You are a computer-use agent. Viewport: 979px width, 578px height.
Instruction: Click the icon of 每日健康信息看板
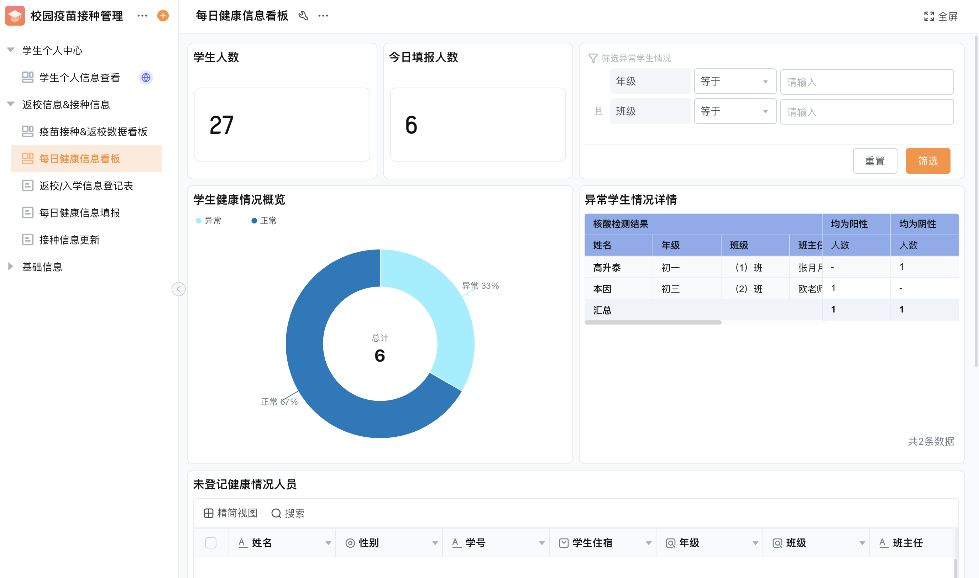tap(28, 158)
